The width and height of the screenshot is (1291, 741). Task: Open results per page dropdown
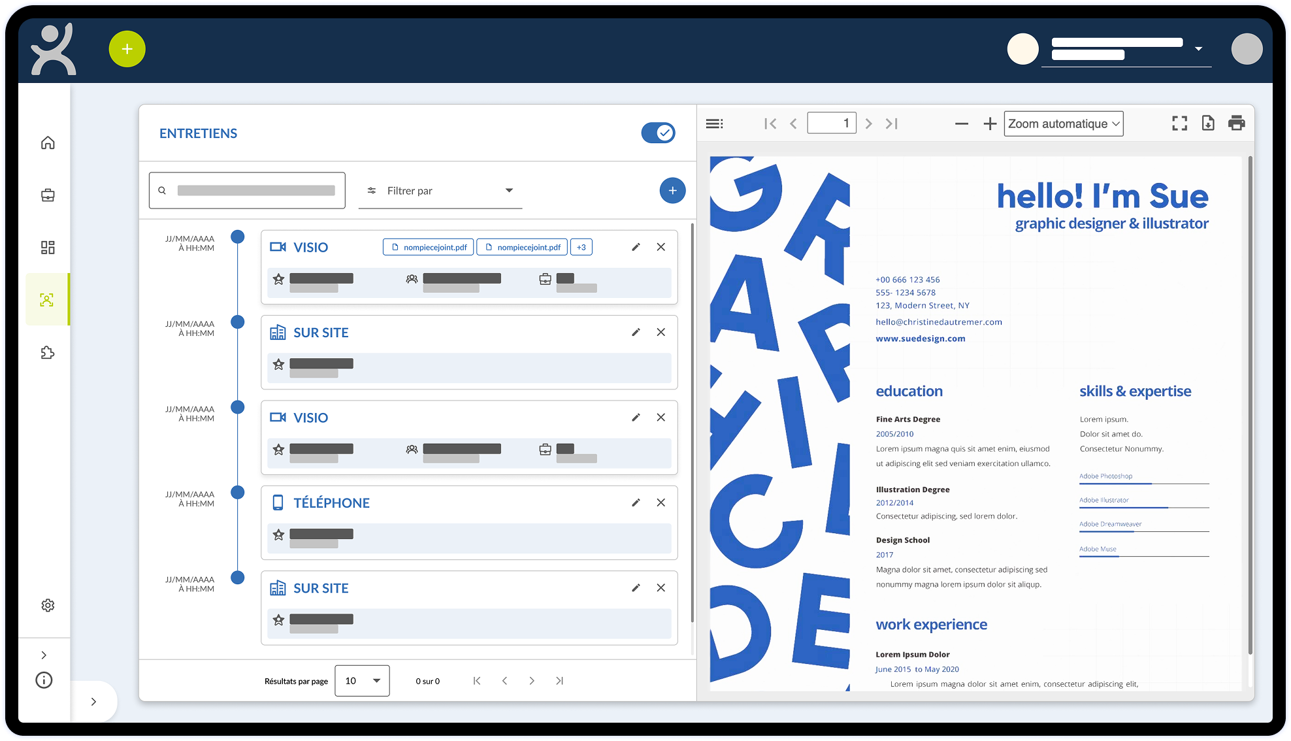362,681
